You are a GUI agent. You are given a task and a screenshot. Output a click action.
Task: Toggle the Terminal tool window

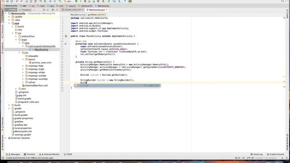(x=29, y=154)
